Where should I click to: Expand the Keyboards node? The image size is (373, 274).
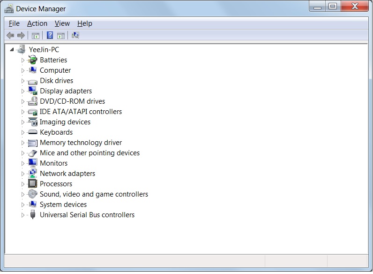pyautogui.click(x=23, y=132)
